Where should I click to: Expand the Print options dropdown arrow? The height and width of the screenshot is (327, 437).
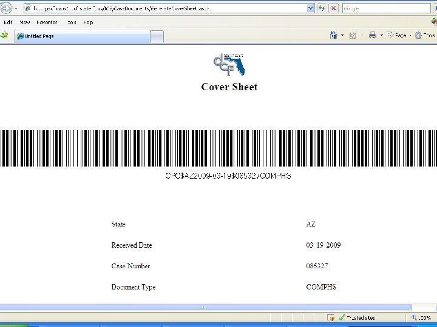coord(382,35)
